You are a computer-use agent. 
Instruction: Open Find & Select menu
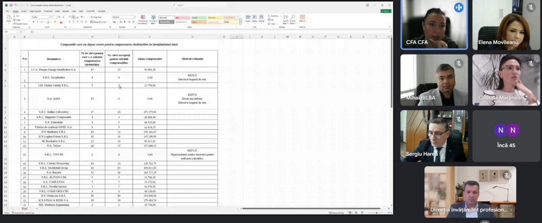coord(293,19)
